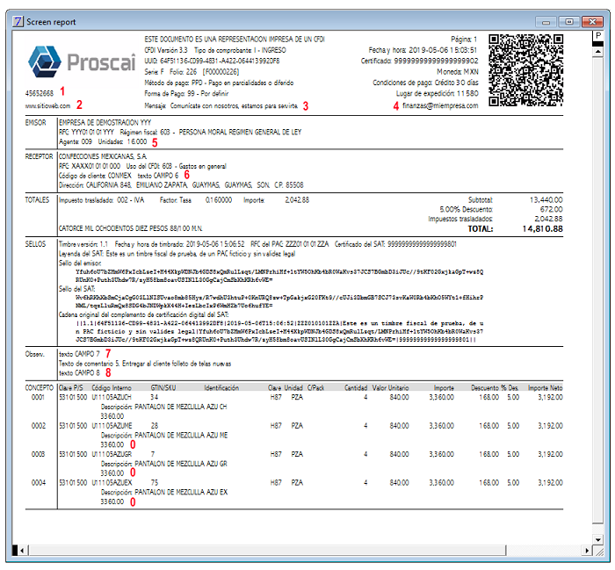Click the Screen report window icon

tap(18, 22)
